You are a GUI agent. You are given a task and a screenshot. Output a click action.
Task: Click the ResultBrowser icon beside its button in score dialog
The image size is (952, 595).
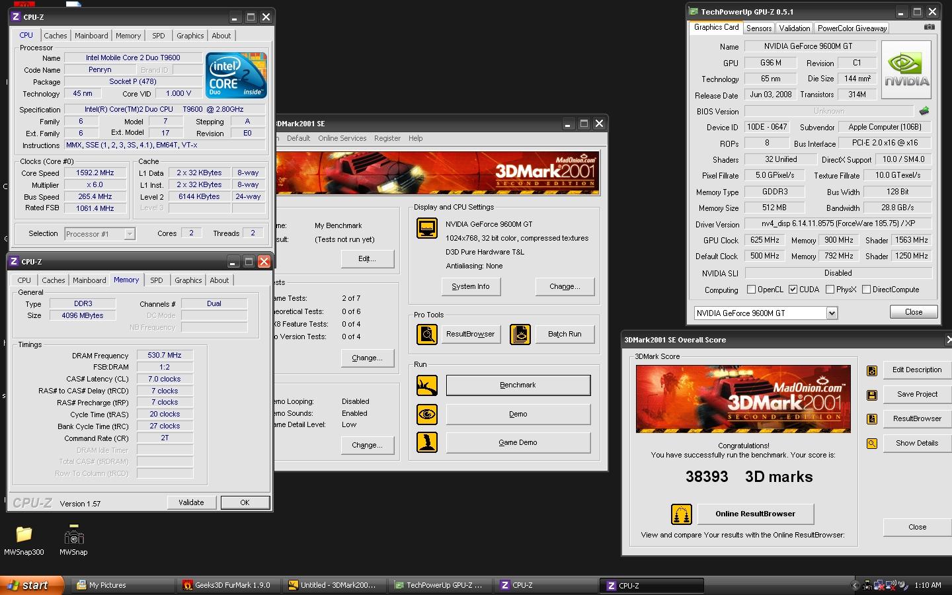tap(872, 419)
